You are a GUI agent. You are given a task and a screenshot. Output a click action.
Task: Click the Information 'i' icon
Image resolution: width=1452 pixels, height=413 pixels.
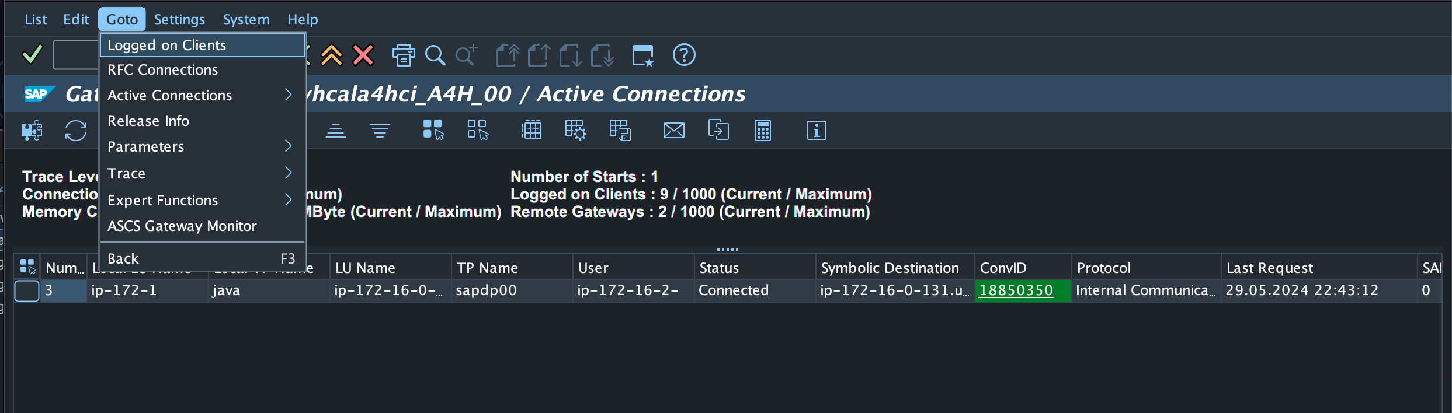[x=816, y=131]
